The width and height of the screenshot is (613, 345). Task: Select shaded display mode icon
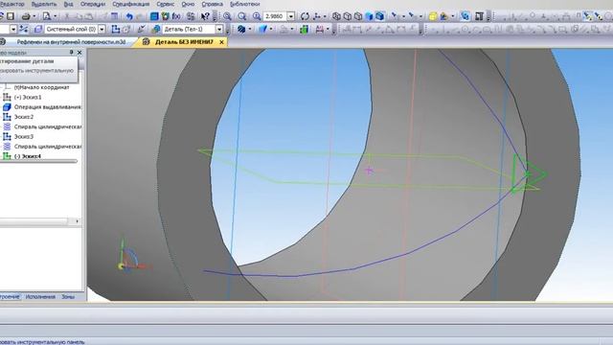coord(369,16)
